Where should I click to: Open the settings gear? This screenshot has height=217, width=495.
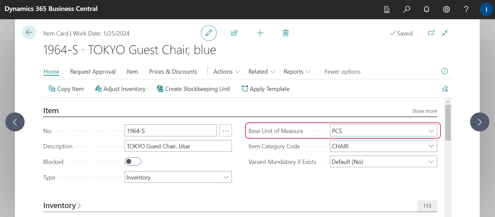coord(446,9)
